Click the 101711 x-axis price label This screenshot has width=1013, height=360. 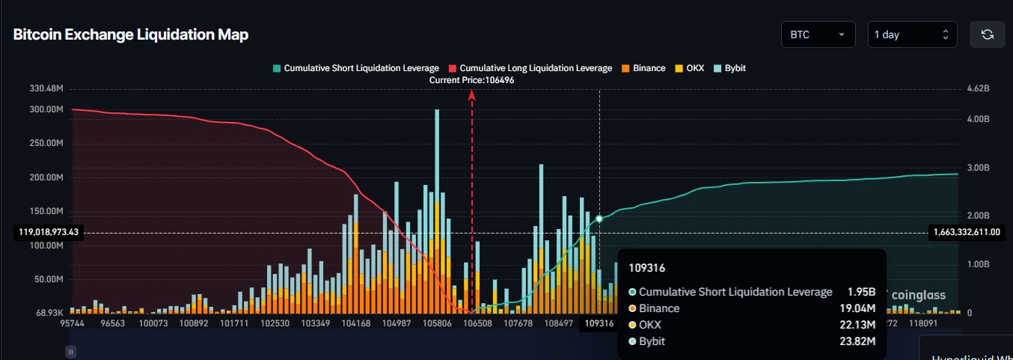[234, 323]
